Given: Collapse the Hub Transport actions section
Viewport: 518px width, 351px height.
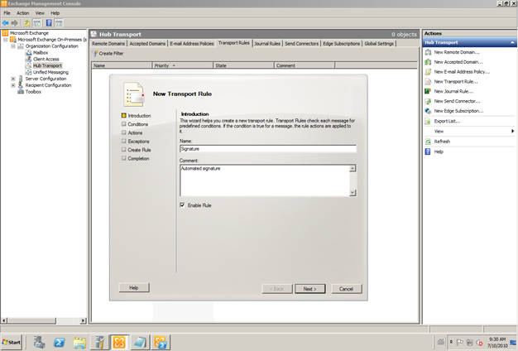Looking at the screenshot, I should pyautogui.click(x=512, y=42).
